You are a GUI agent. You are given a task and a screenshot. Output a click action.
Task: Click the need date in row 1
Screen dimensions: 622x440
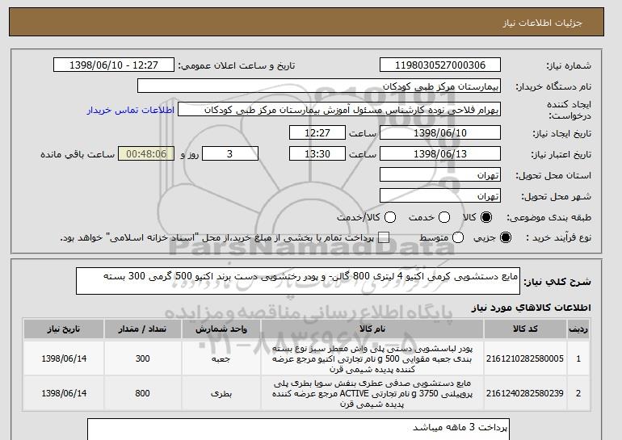pos(64,358)
